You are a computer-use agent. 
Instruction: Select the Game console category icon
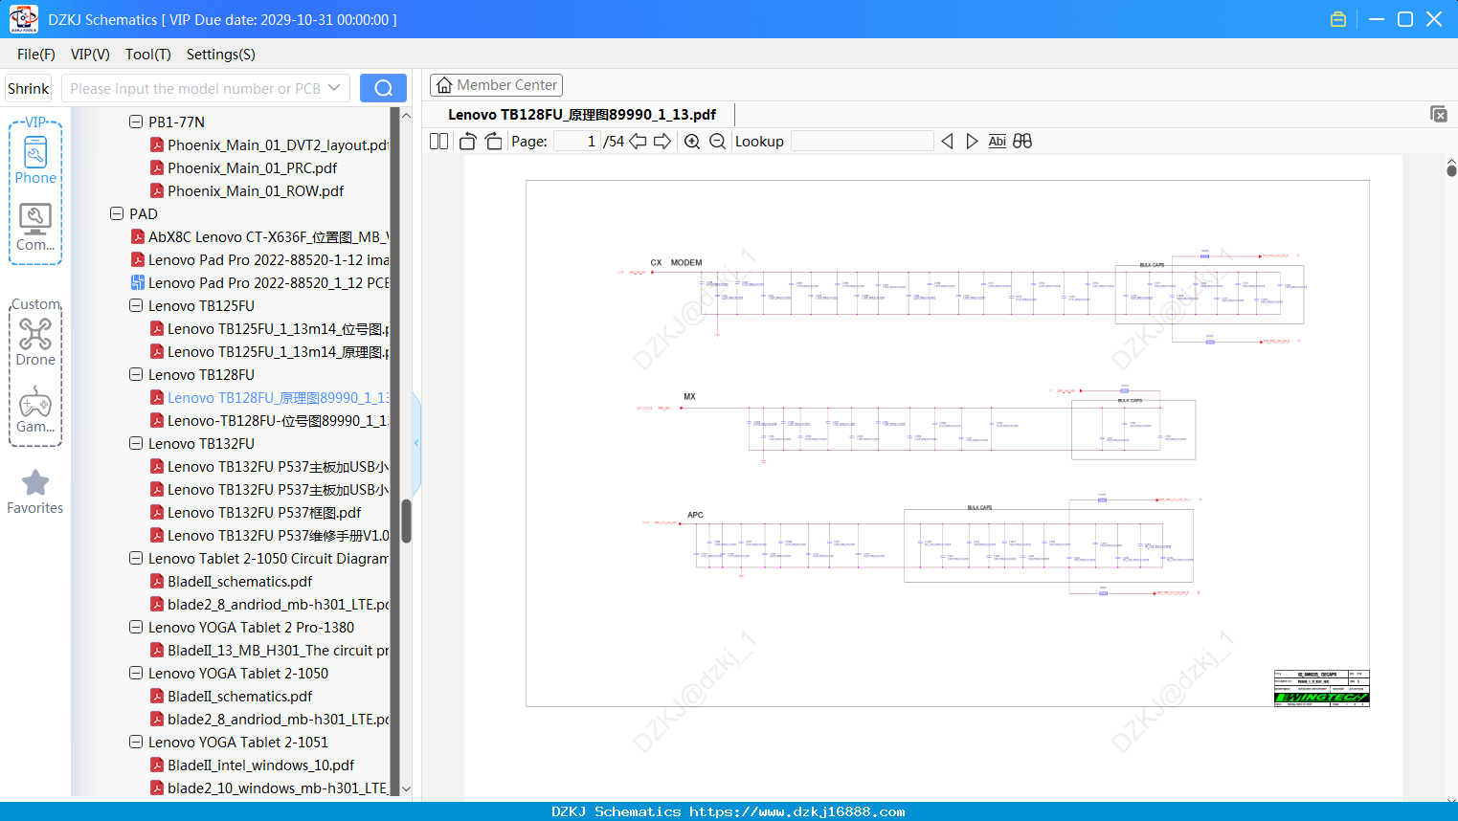(35, 409)
